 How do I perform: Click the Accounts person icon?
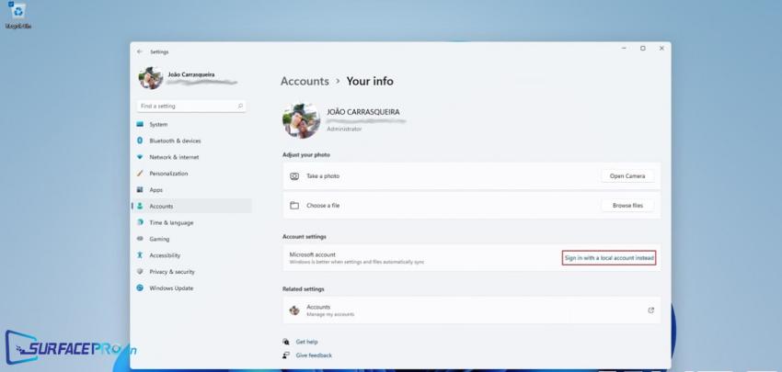(140, 206)
